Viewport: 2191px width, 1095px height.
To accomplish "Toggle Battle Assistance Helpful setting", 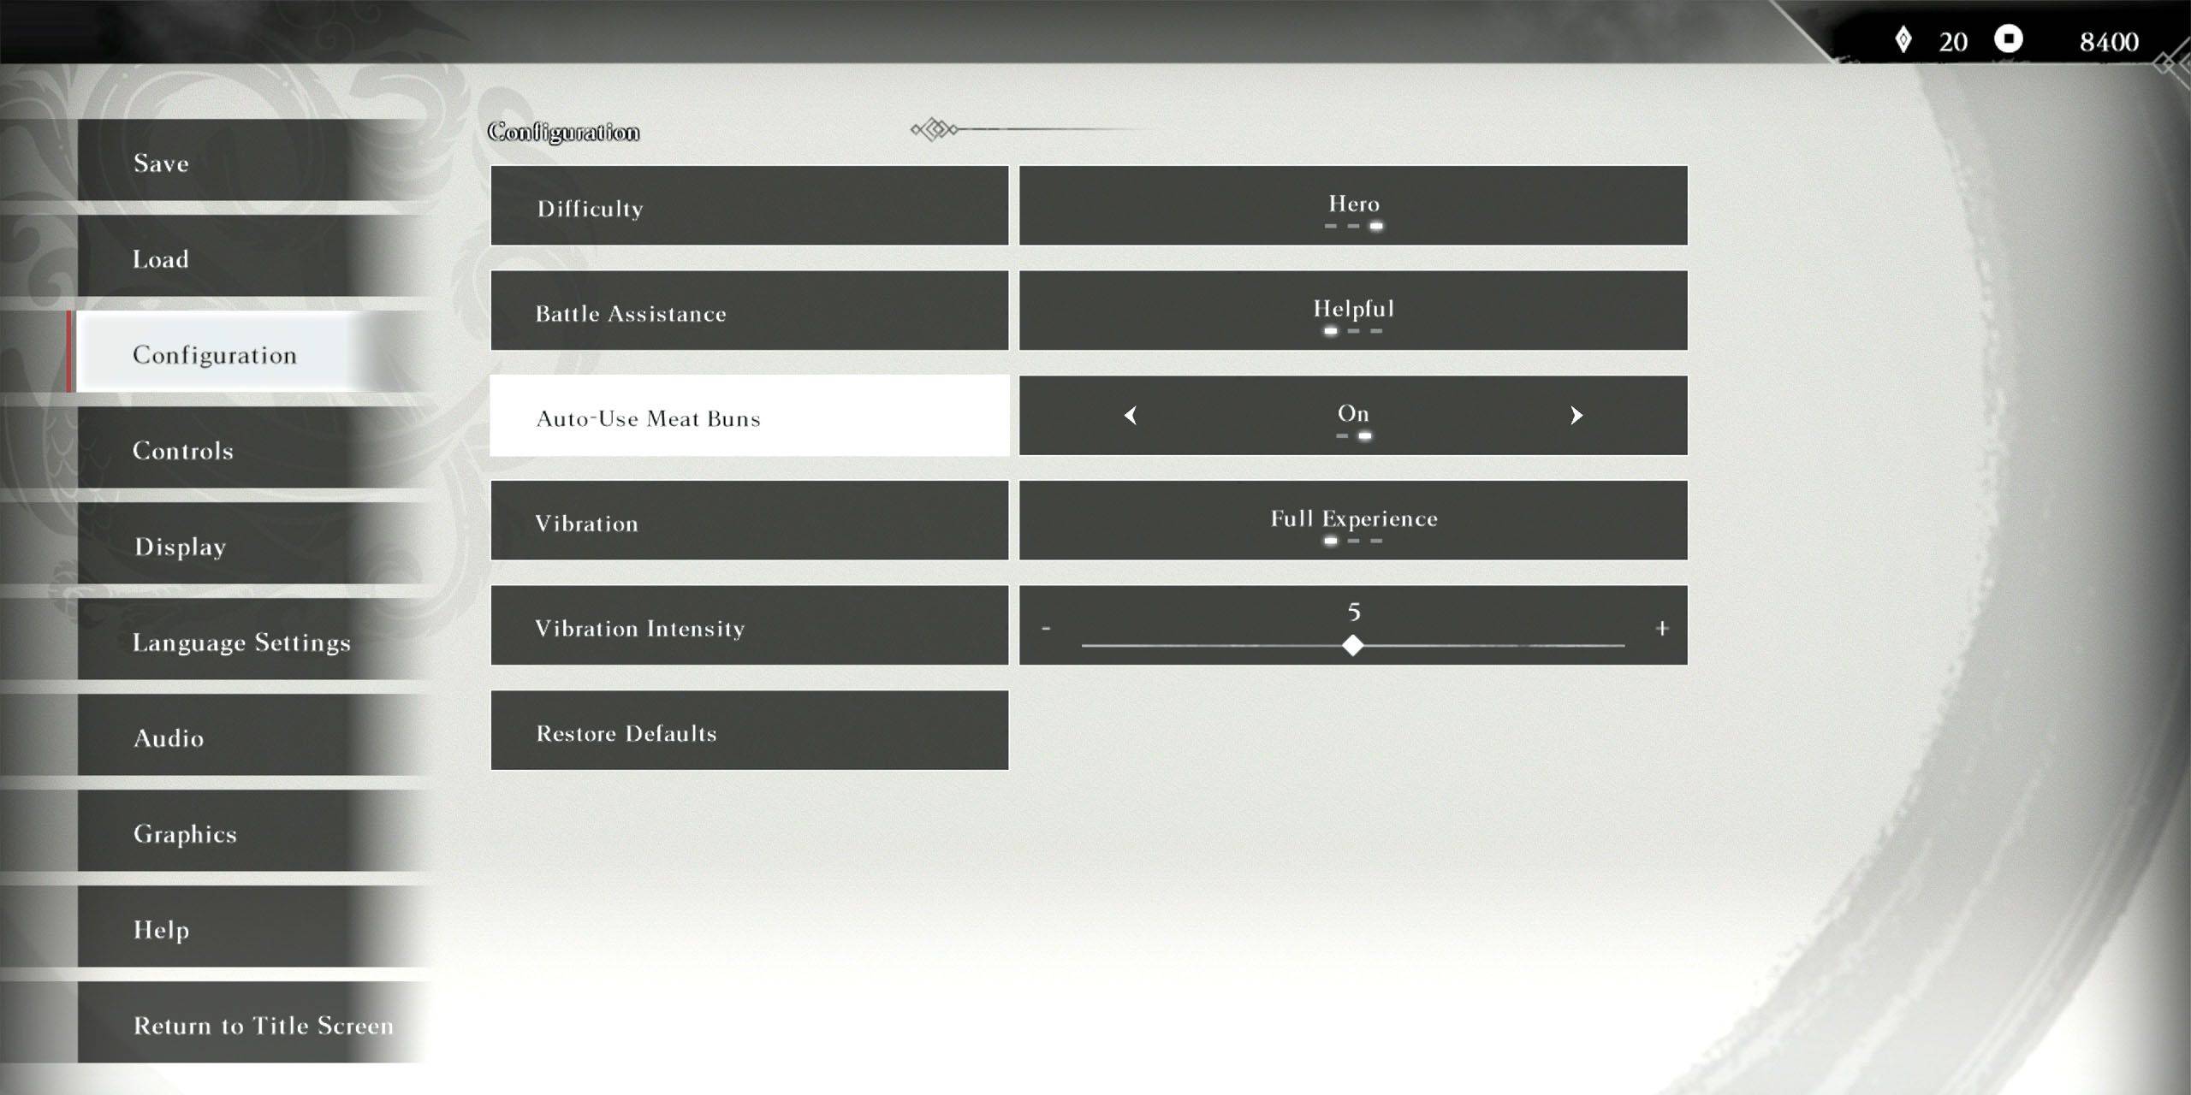I will (1351, 310).
